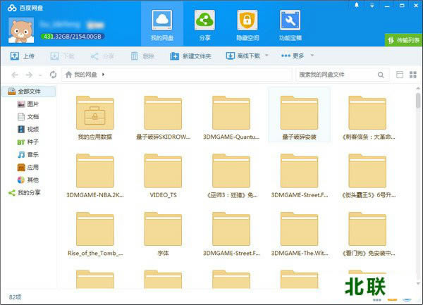
Task: Click the 离线下载 button
Action: pos(243,56)
